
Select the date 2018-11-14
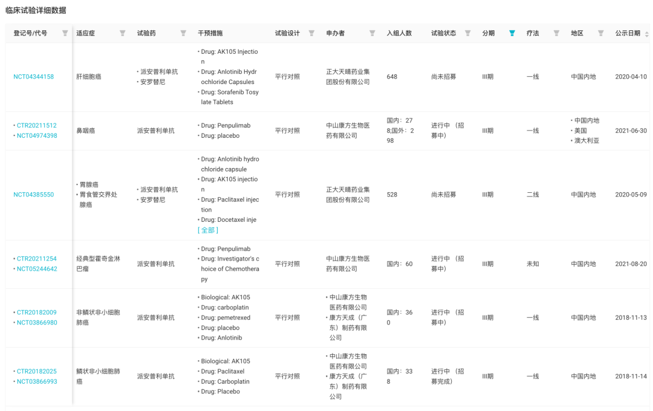click(x=631, y=376)
